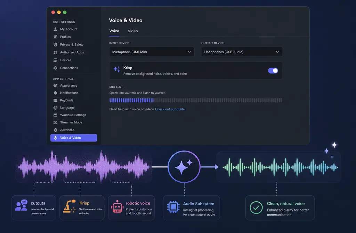
Task: Click the cutouts people-chat icon
Action: click(x=21, y=205)
